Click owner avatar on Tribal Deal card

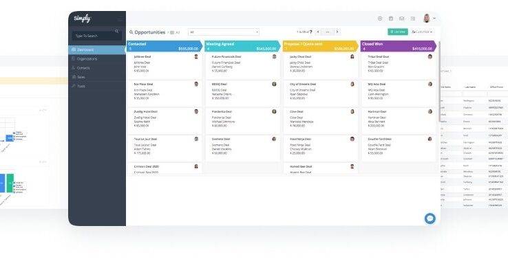[x=430, y=56]
